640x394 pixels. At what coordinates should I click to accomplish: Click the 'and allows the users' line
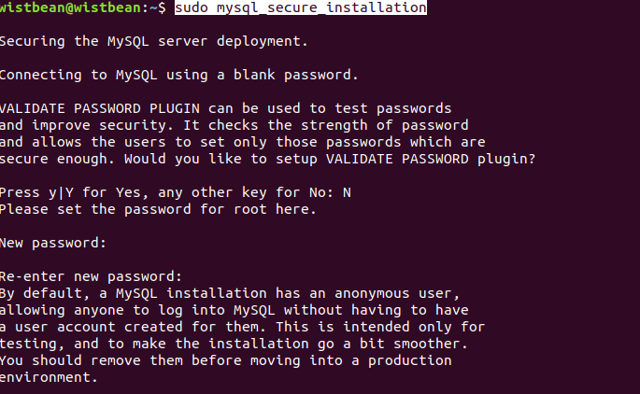point(242,142)
